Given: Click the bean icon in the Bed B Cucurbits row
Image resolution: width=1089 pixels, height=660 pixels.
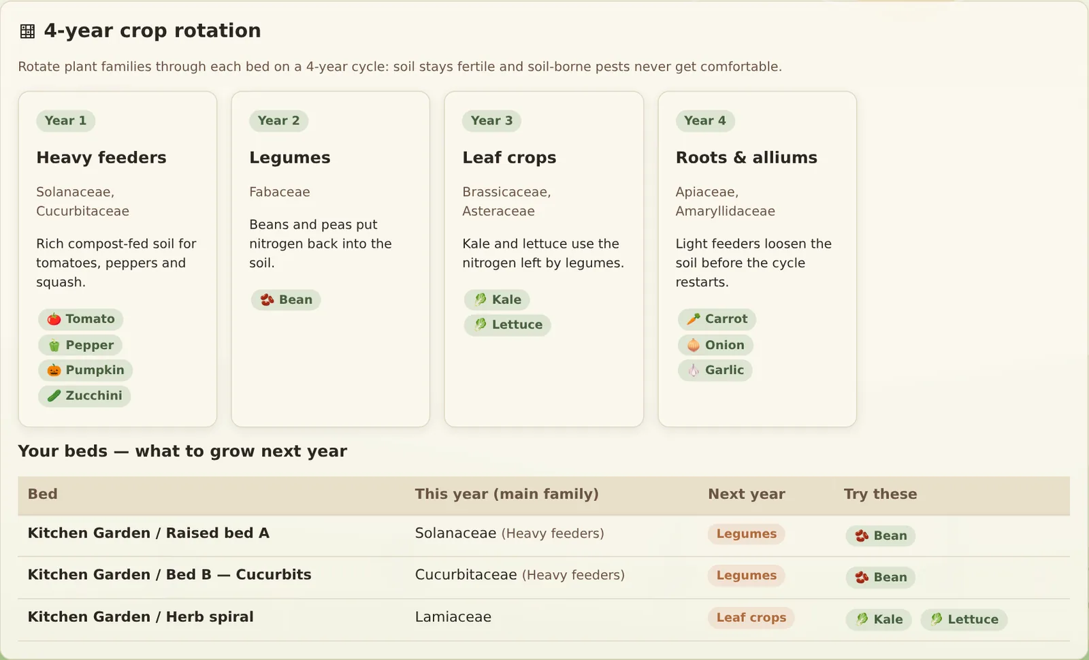Looking at the screenshot, I should [862, 578].
